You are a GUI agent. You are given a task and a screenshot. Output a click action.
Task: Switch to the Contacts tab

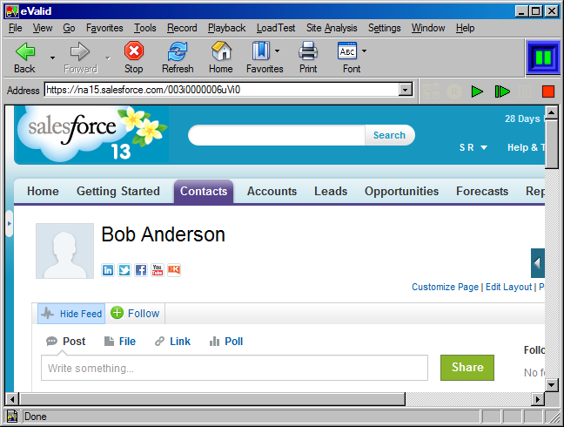pos(204,191)
